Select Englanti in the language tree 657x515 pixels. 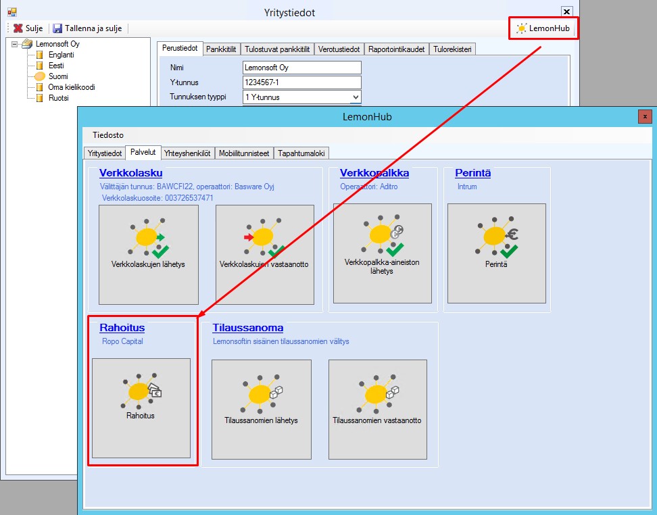coord(62,55)
